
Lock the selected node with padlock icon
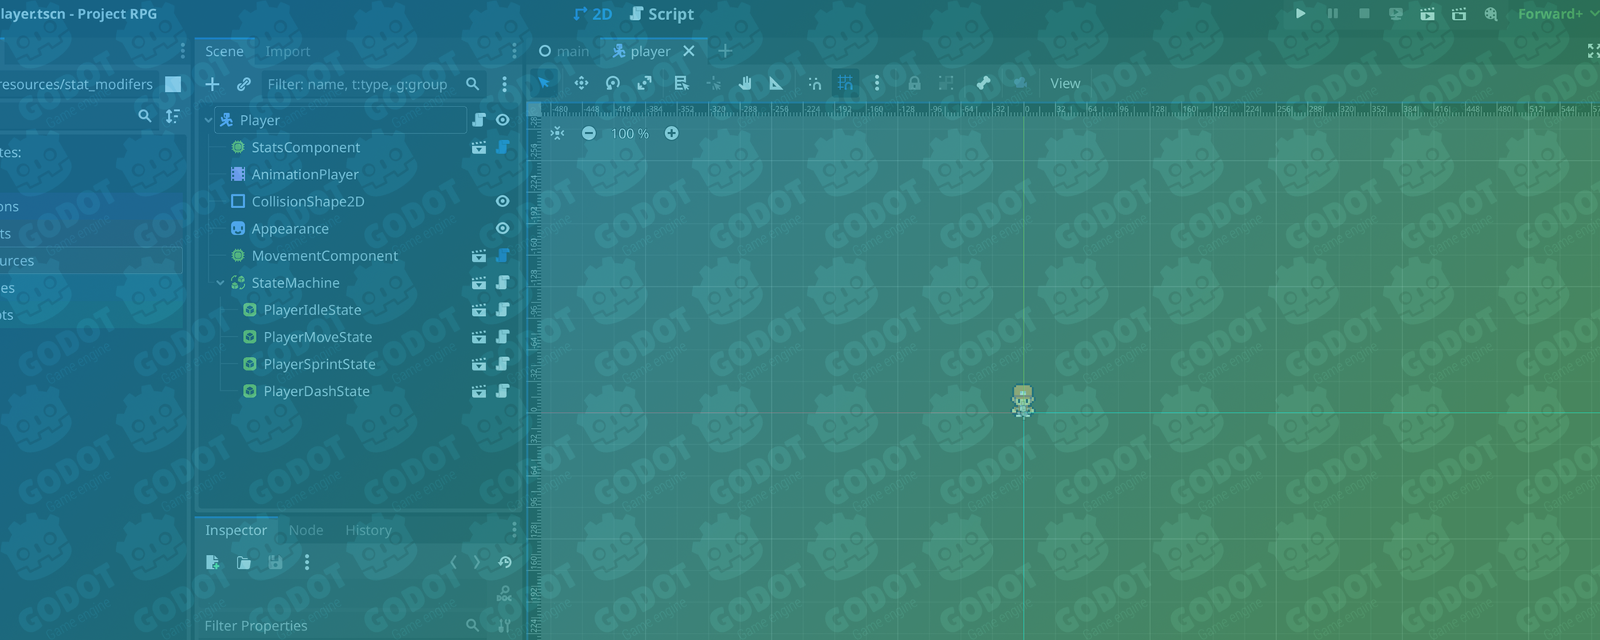coord(914,83)
